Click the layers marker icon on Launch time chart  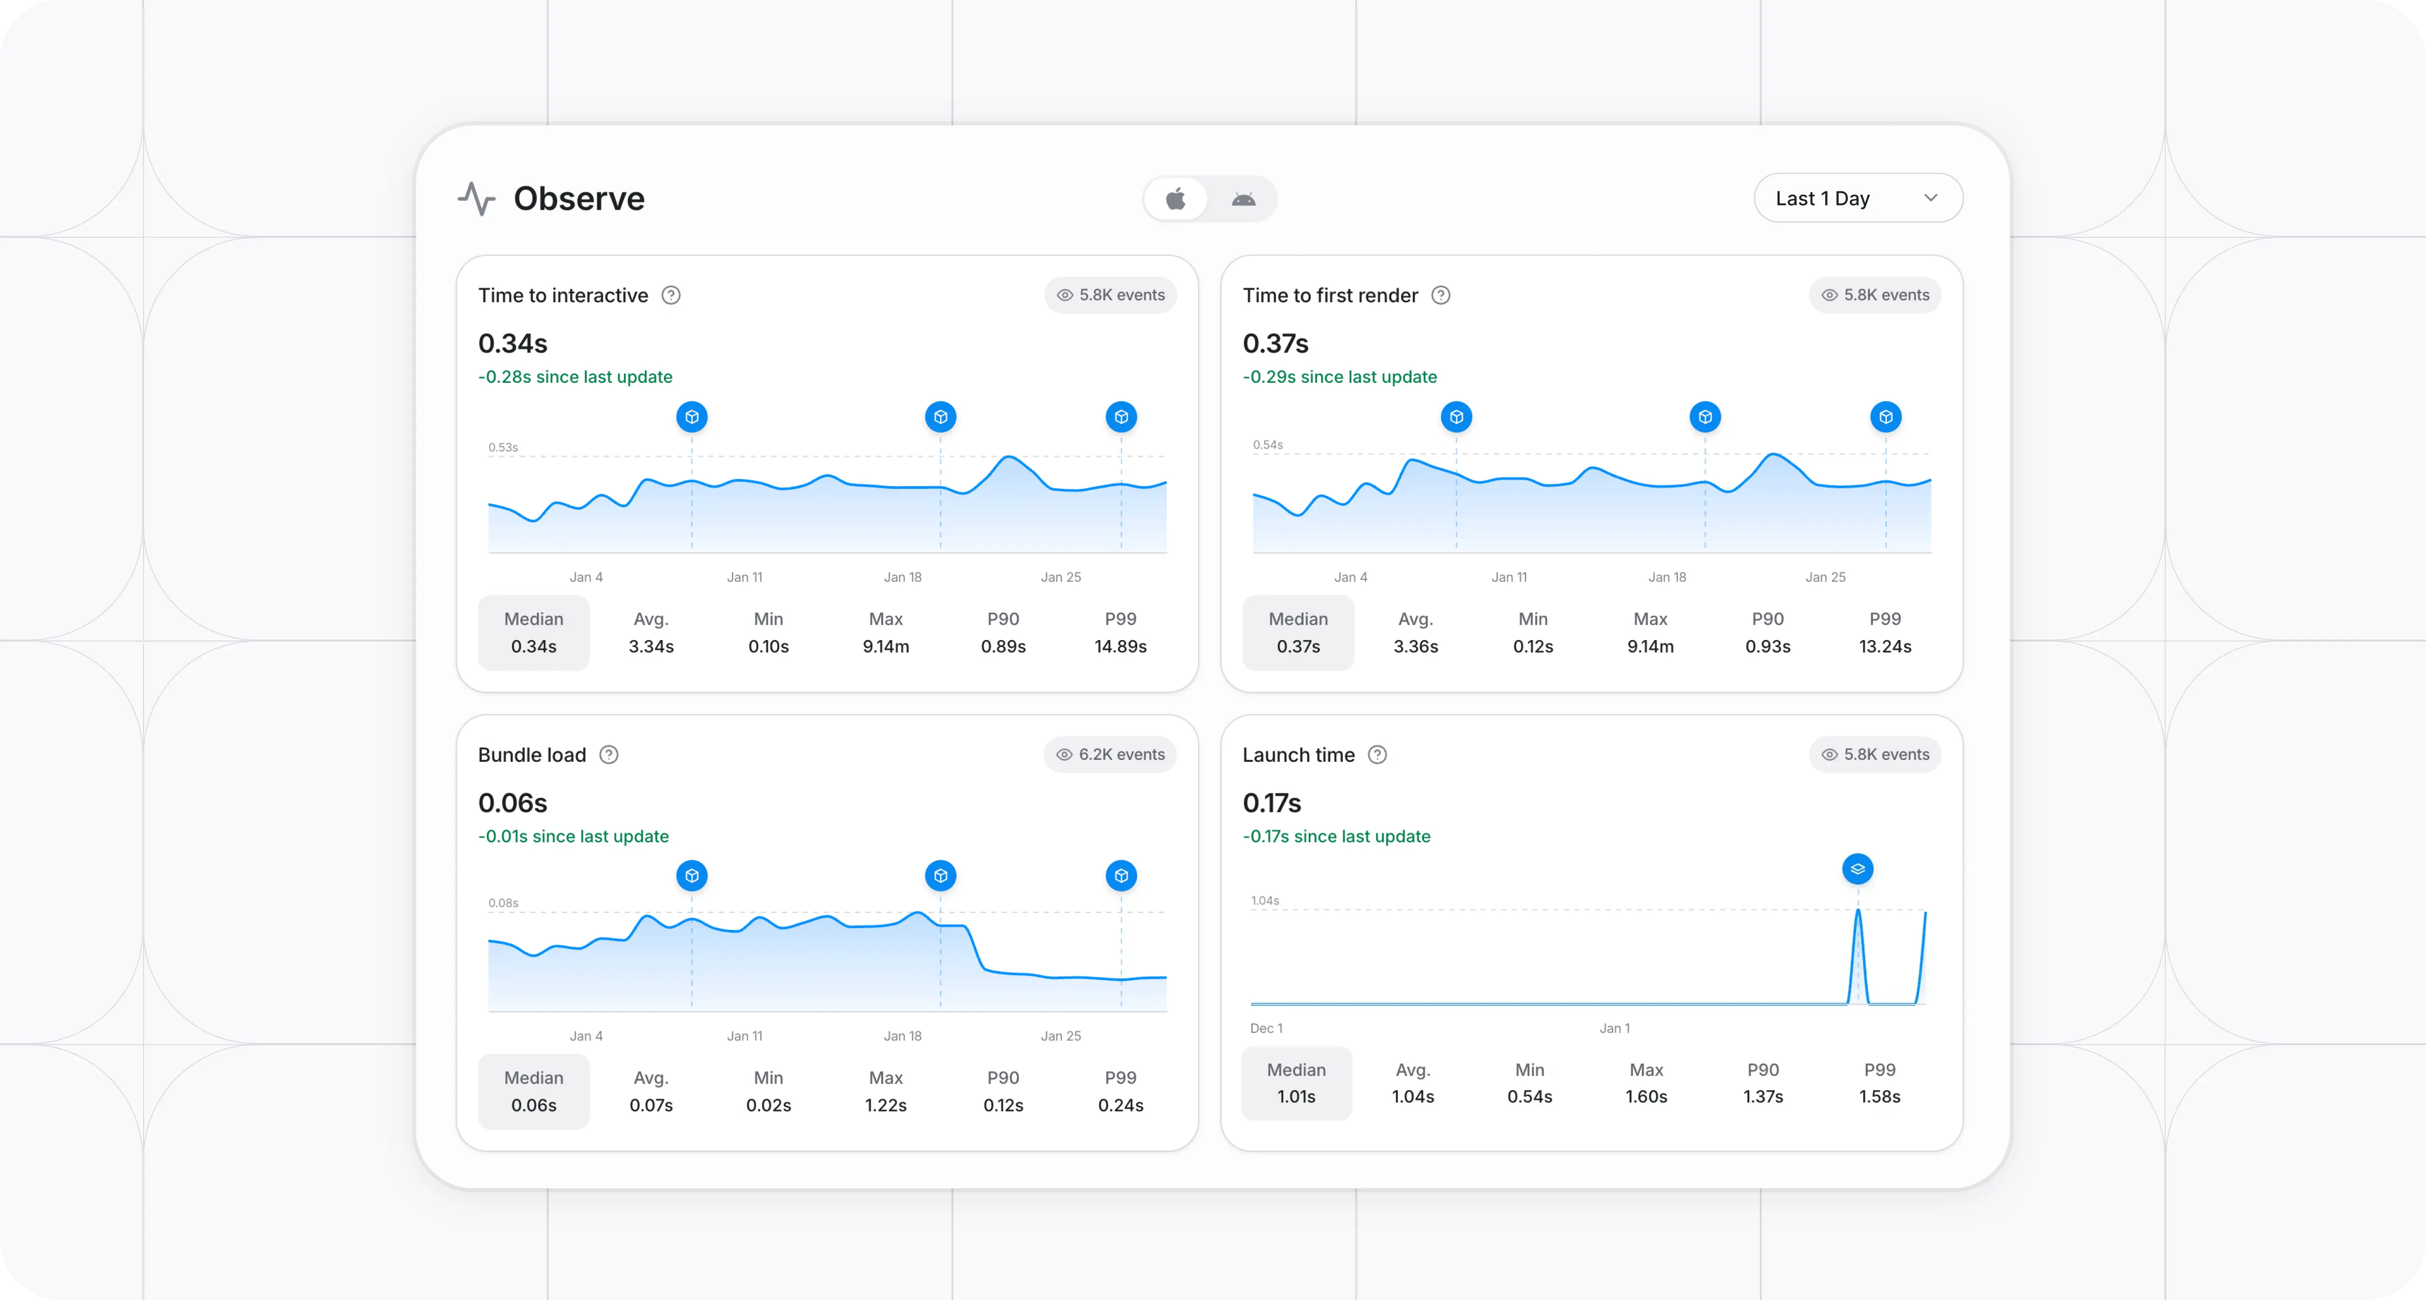pos(1857,869)
